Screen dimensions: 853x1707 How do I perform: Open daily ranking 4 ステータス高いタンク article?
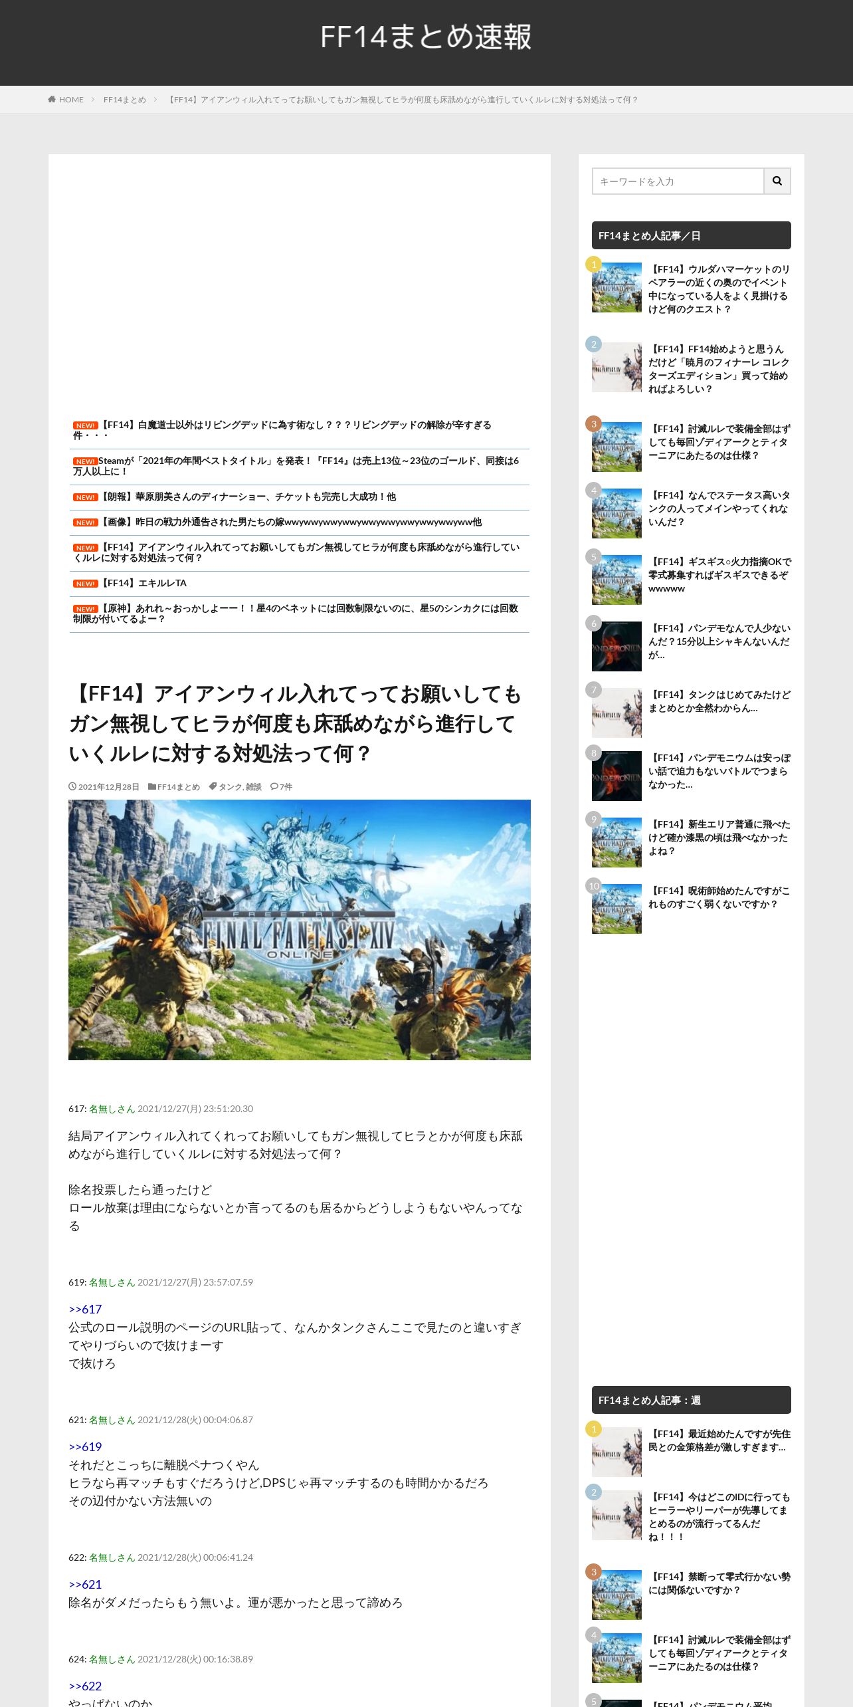[x=719, y=509]
